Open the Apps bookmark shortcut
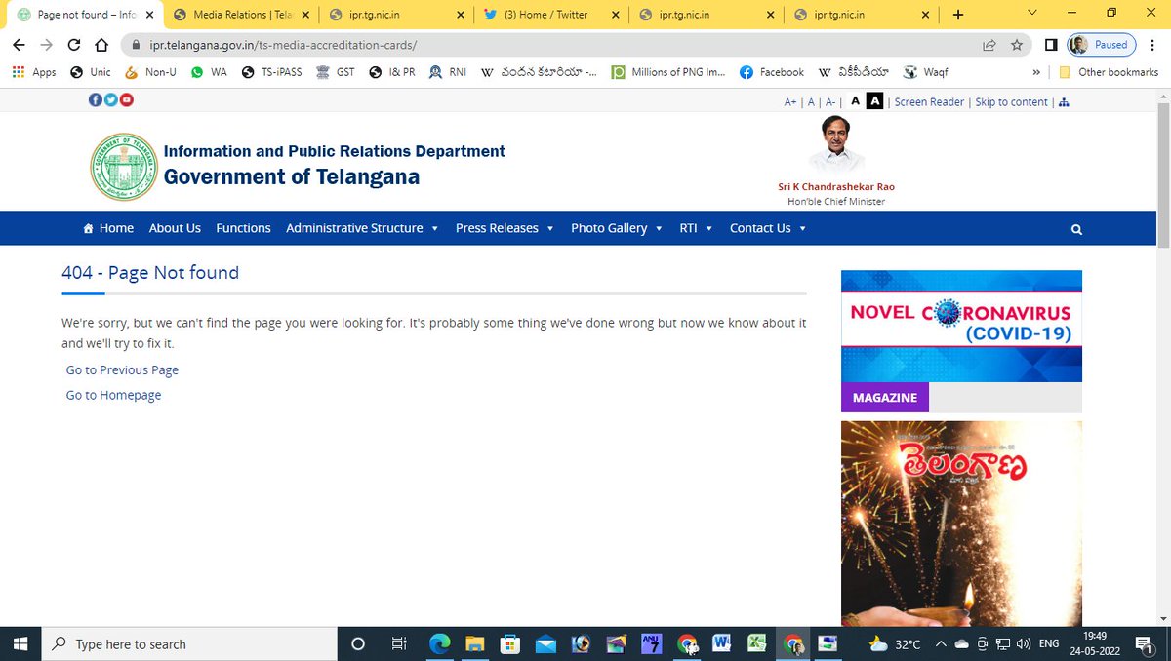 pyautogui.click(x=34, y=72)
